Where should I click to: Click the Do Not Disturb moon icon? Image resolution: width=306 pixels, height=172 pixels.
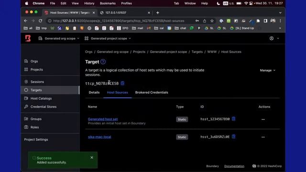tap(219, 3)
